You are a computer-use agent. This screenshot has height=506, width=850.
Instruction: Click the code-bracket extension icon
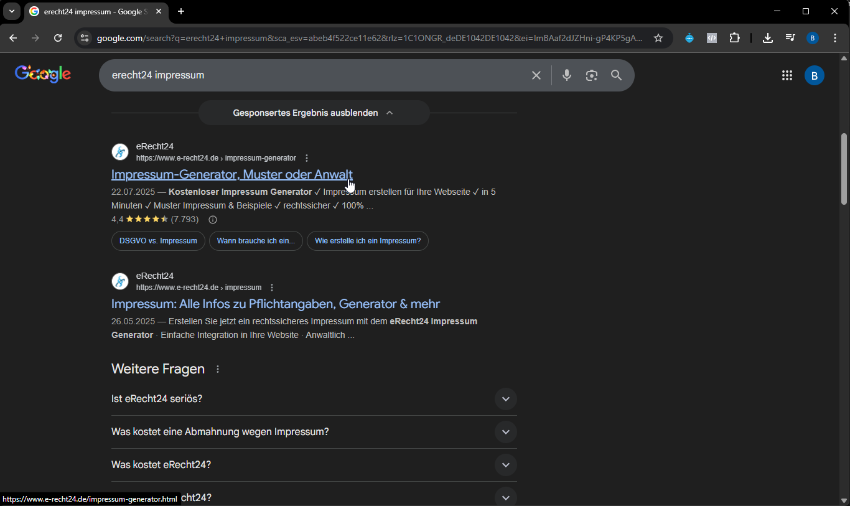pos(712,38)
